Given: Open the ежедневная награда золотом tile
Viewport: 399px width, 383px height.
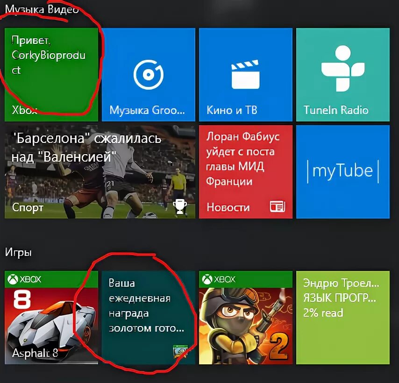Looking at the screenshot, I should coord(149,318).
